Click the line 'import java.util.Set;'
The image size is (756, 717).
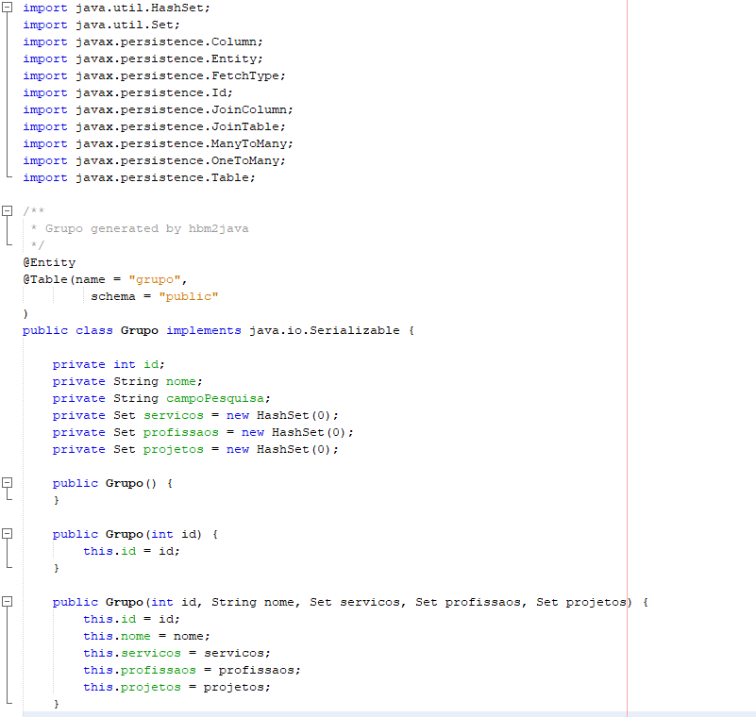click(x=101, y=25)
